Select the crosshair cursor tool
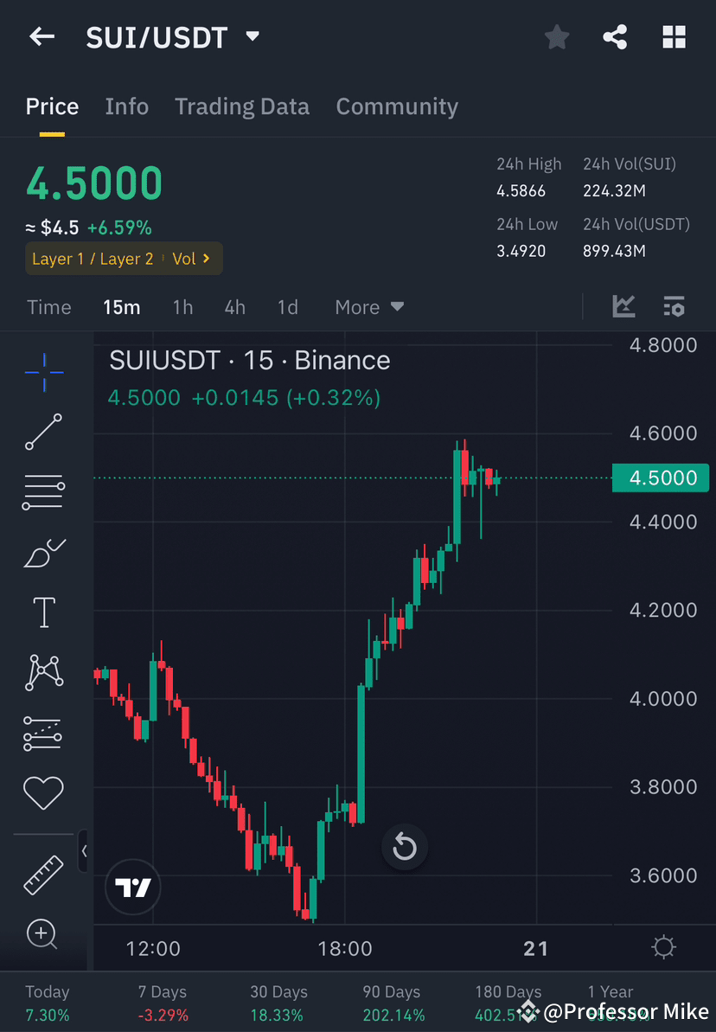The width and height of the screenshot is (716, 1032). (x=43, y=372)
